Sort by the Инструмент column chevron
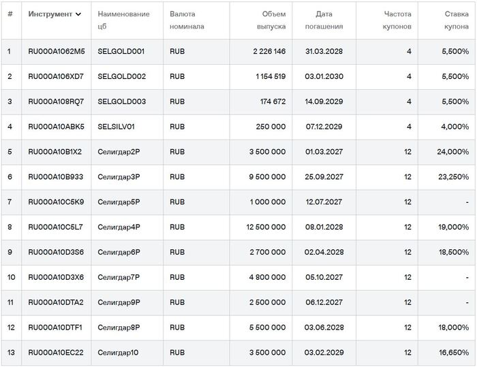The height and width of the screenshot is (367, 477). tap(78, 14)
